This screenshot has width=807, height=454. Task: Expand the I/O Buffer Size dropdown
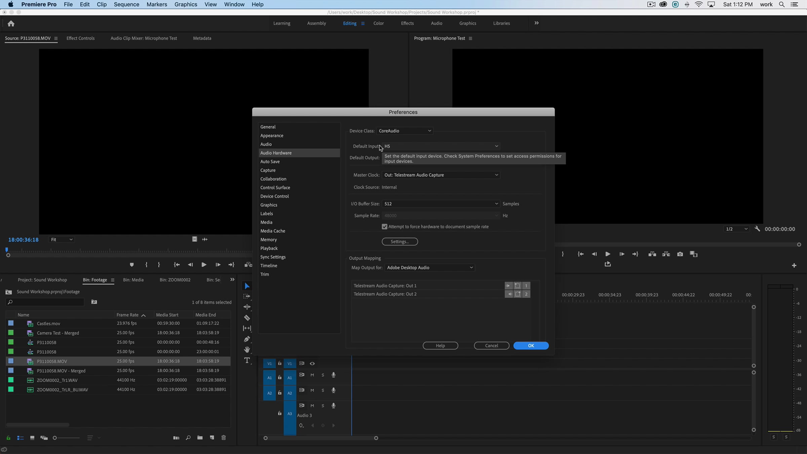pos(440,204)
